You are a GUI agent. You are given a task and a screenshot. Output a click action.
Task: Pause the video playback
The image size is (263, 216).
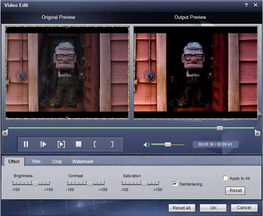coord(26,144)
